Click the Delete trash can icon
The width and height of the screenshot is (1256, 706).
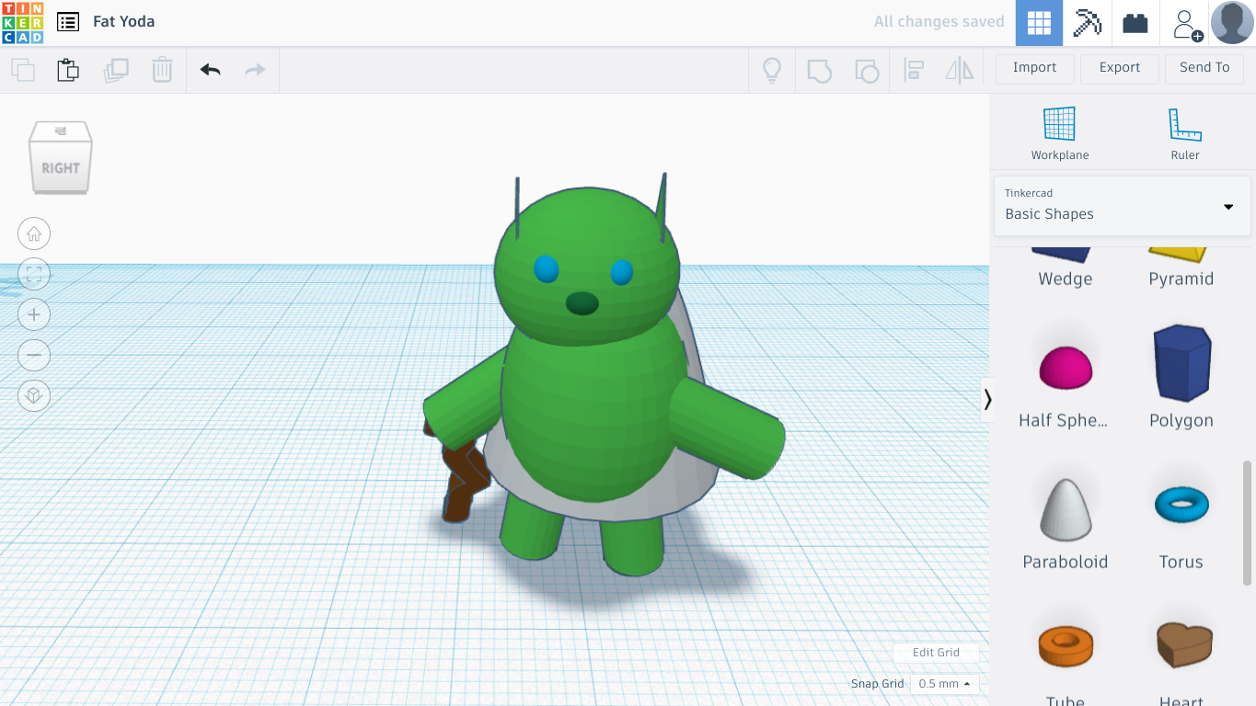[162, 70]
